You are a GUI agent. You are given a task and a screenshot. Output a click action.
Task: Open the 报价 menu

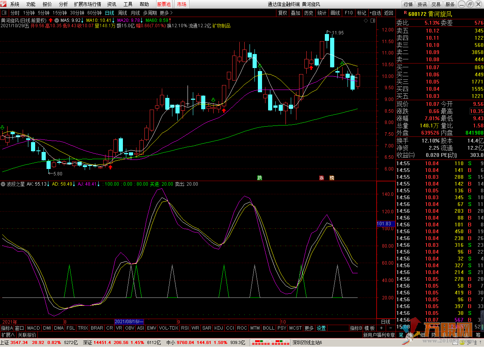pos(47,5)
